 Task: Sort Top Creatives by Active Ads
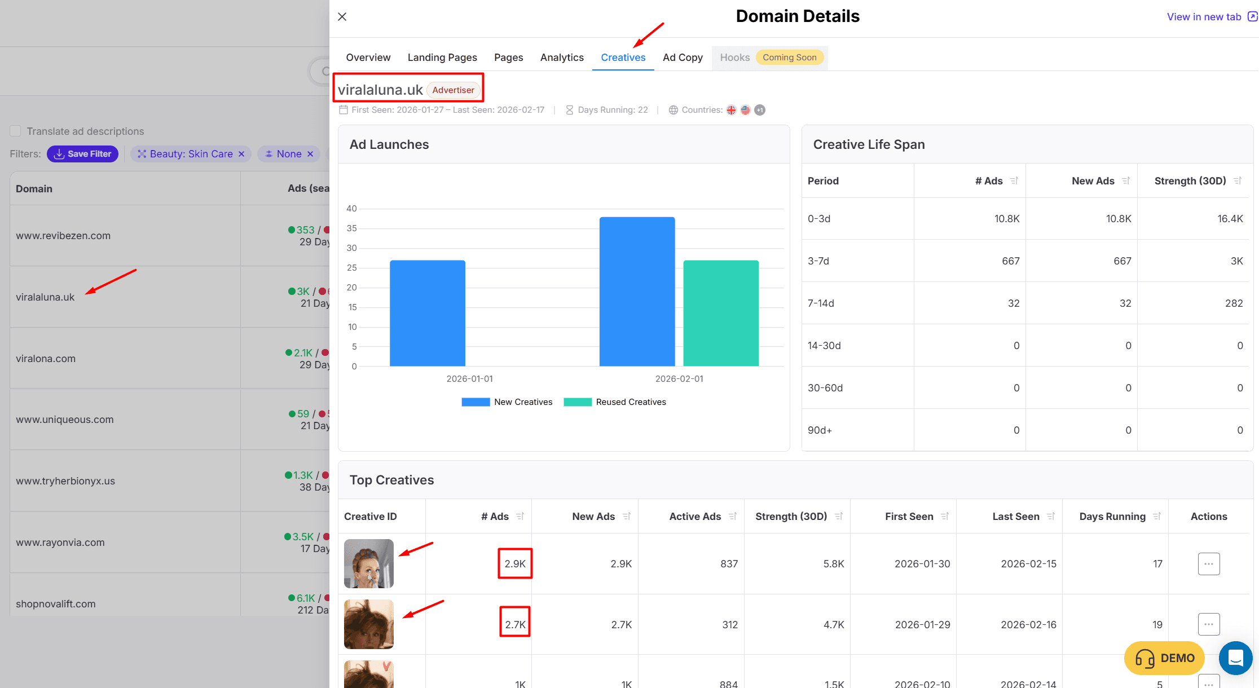[733, 517]
